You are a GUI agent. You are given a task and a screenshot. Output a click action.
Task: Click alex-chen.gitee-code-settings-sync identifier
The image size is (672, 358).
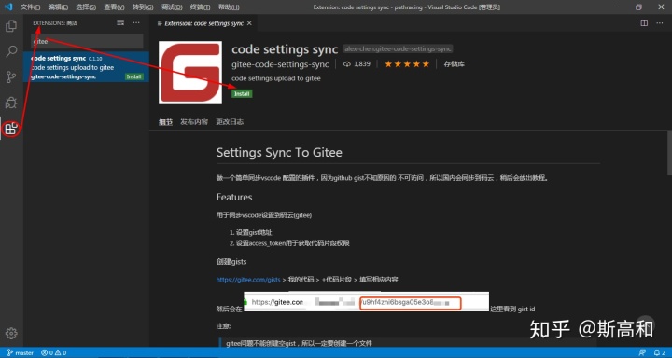pyautogui.click(x=398, y=49)
